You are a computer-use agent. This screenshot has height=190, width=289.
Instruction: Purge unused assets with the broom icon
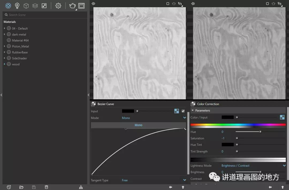[81, 187]
